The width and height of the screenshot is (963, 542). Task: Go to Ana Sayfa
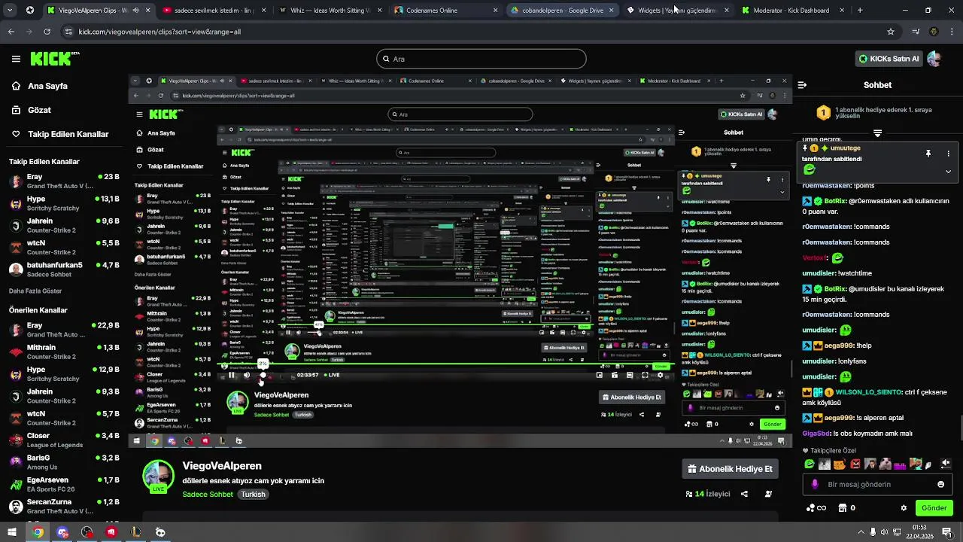click(x=47, y=86)
